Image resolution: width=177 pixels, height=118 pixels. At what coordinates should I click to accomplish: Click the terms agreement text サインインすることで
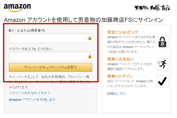(50, 82)
